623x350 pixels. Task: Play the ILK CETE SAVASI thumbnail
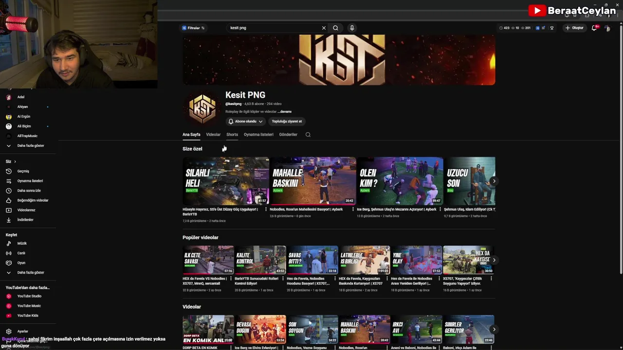coord(208,260)
